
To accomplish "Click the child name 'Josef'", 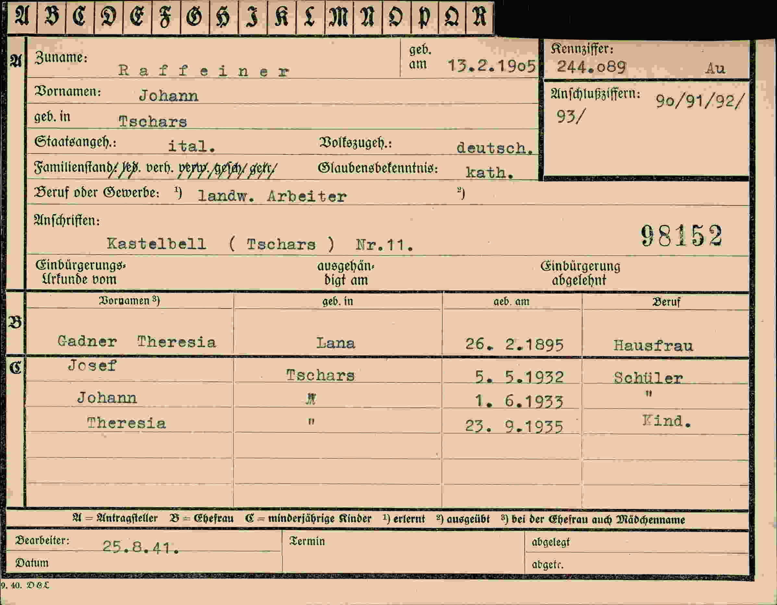I will coord(92,365).
